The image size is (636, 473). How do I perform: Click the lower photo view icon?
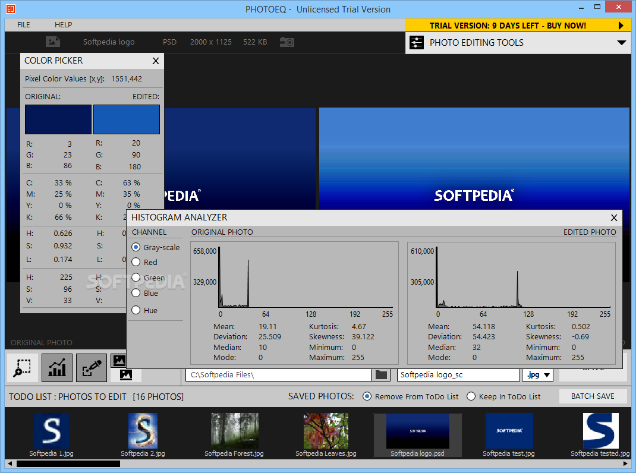click(x=126, y=374)
